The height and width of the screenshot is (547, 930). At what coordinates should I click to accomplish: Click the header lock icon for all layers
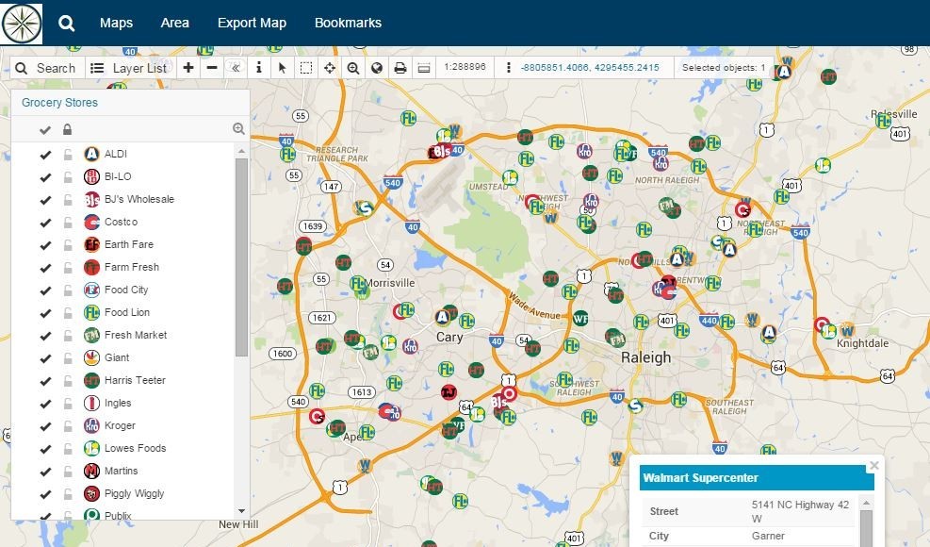(x=68, y=129)
